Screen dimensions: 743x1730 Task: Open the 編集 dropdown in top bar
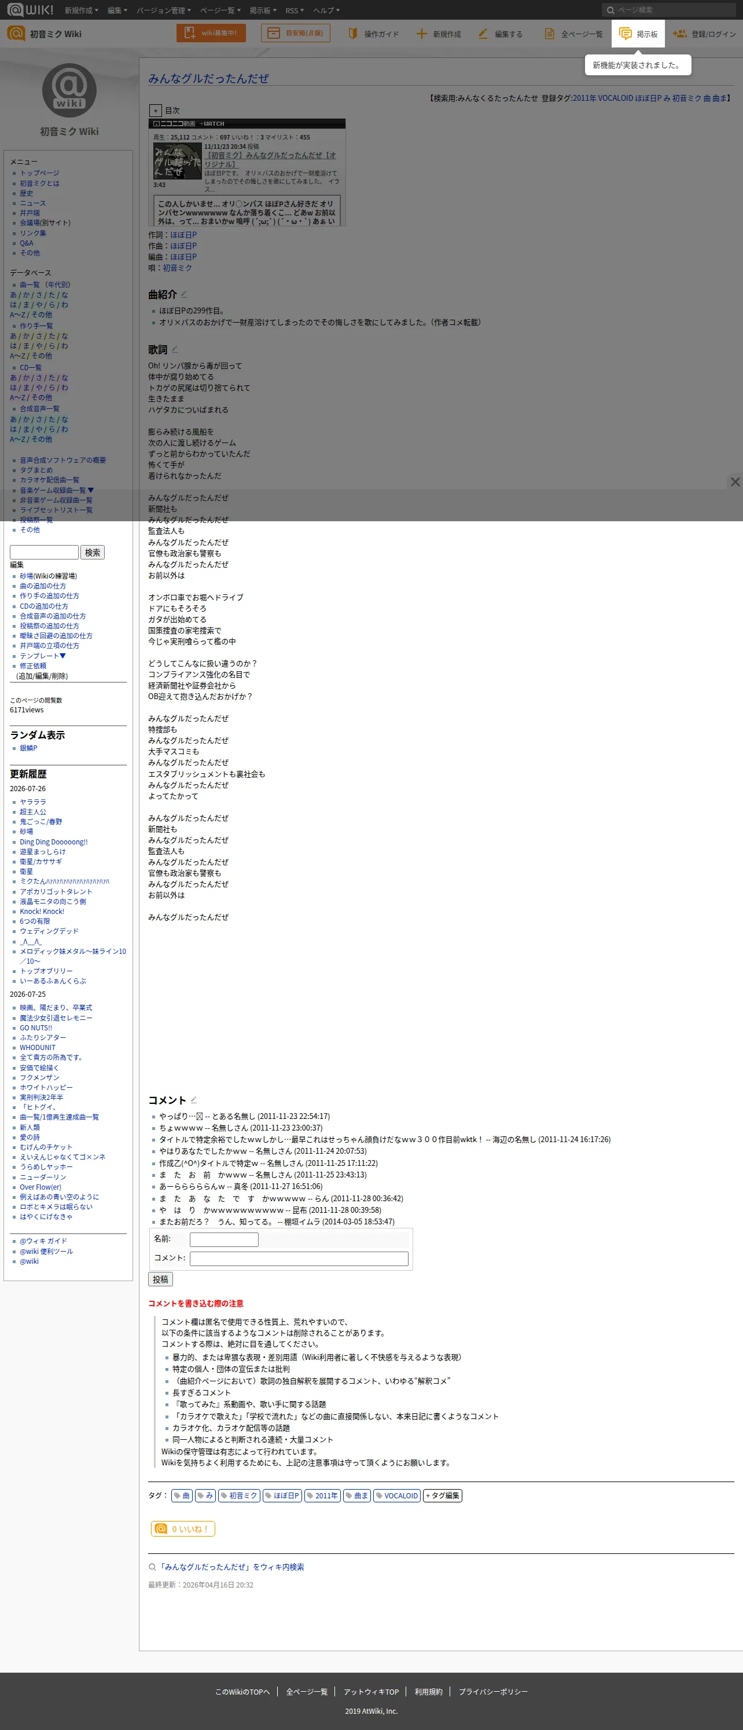pyautogui.click(x=117, y=10)
